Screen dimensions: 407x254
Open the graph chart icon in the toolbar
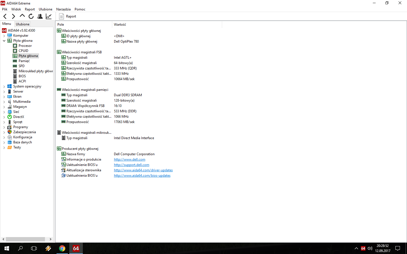pyautogui.click(x=49, y=16)
